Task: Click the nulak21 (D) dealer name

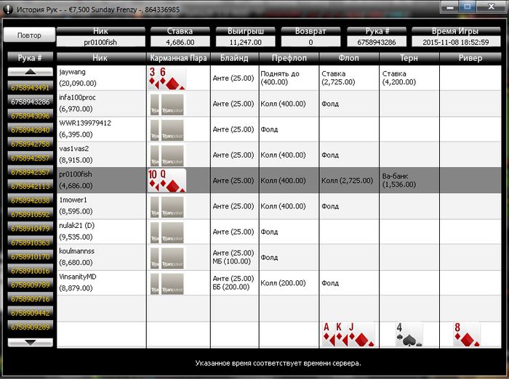Action: pos(76,226)
